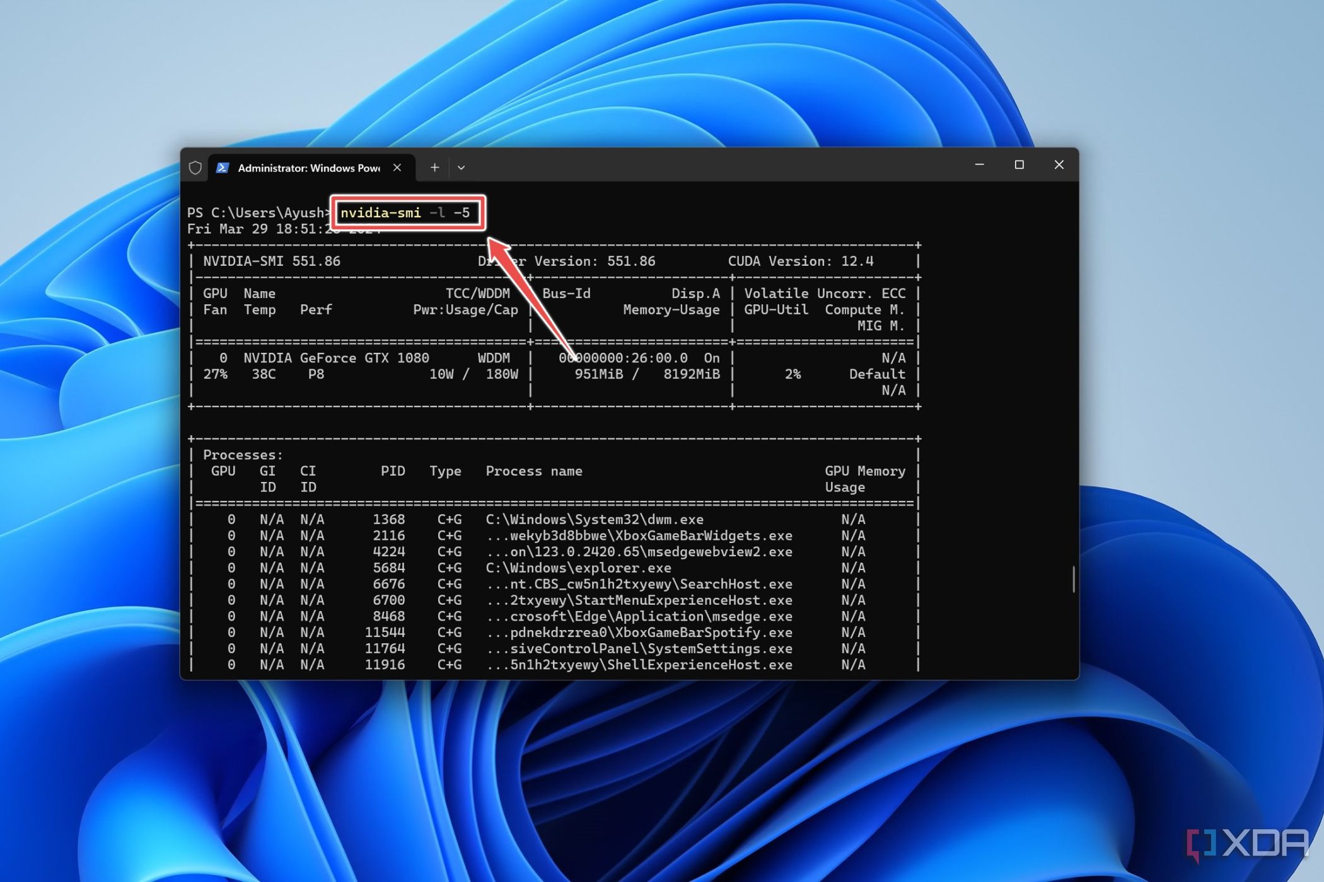Click the prompt text PS C:\Users\Ayush
Viewport: 1324px width, 882px height.
coord(258,213)
